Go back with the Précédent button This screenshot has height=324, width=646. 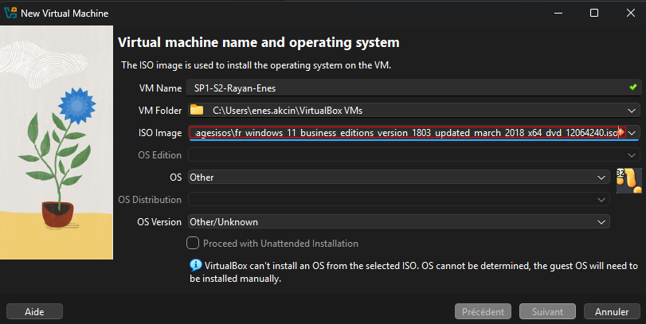pos(483,311)
